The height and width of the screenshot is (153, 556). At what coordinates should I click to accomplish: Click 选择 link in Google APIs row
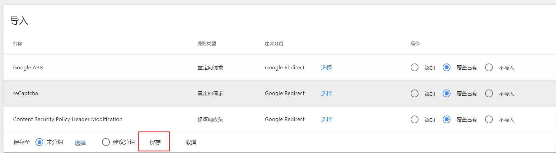click(326, 68)
